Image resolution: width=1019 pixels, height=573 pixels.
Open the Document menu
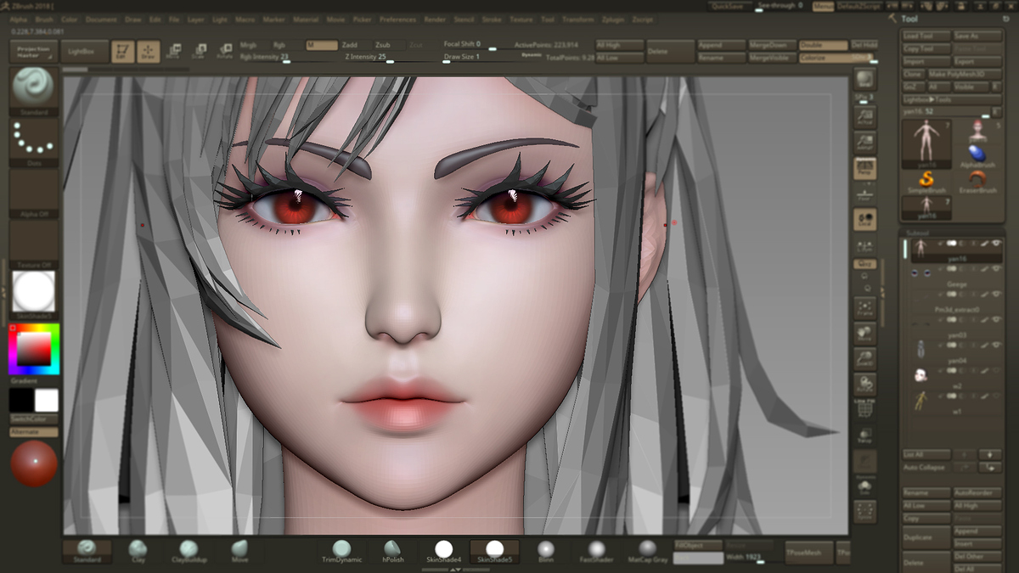coord(102,19)
